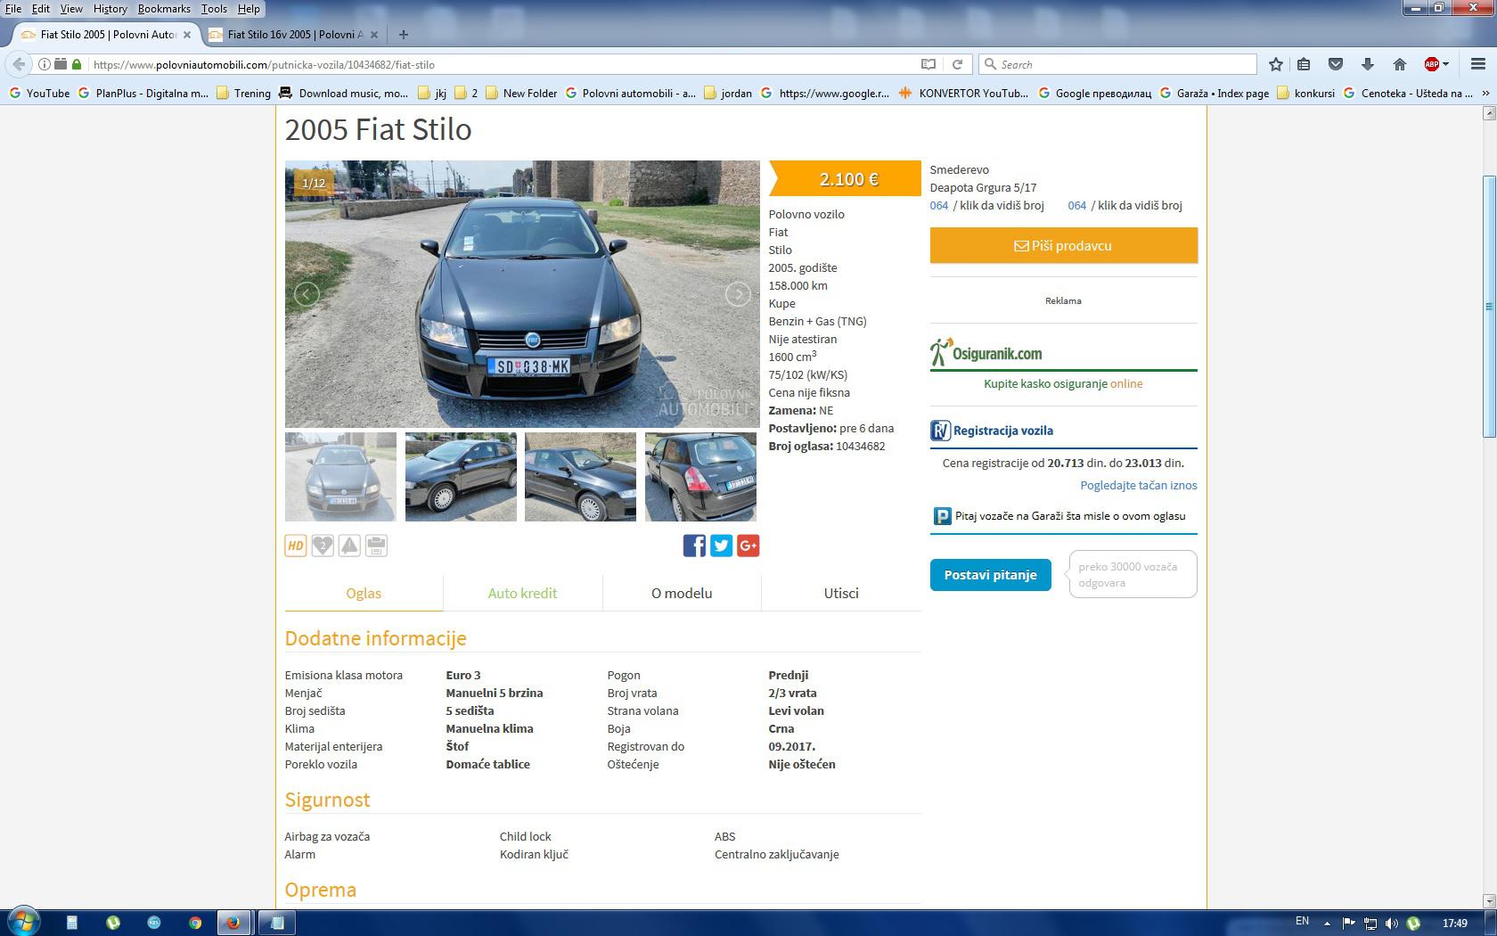Click the 'Postavi pitanje' button
This screenshot has width=1497, height=936.
coord(990,575)
